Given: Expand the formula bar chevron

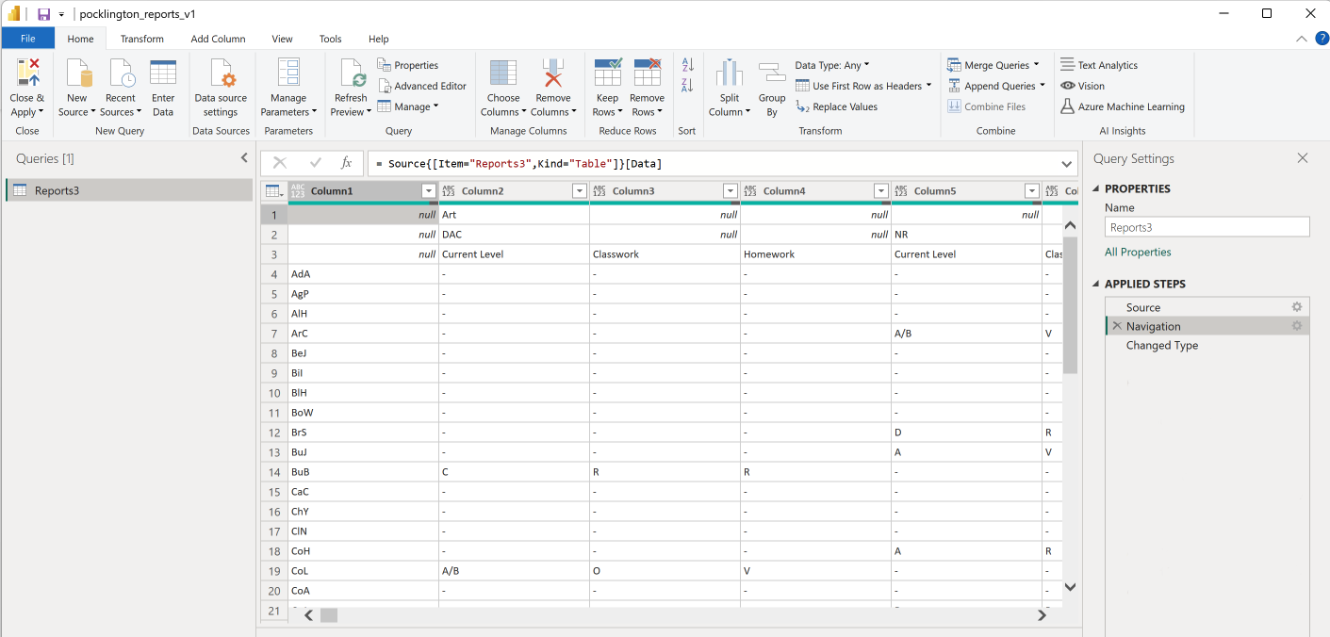Looking at the screenshot, I should pos(1067,164).
